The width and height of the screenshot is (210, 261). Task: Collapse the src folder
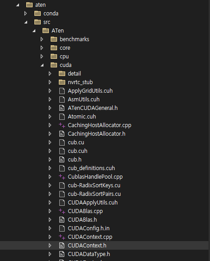coord(26,22)
